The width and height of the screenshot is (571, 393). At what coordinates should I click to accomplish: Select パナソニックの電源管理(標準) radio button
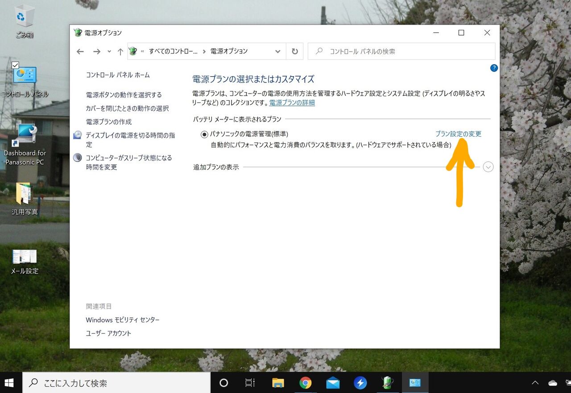click(x=204, y=134)
